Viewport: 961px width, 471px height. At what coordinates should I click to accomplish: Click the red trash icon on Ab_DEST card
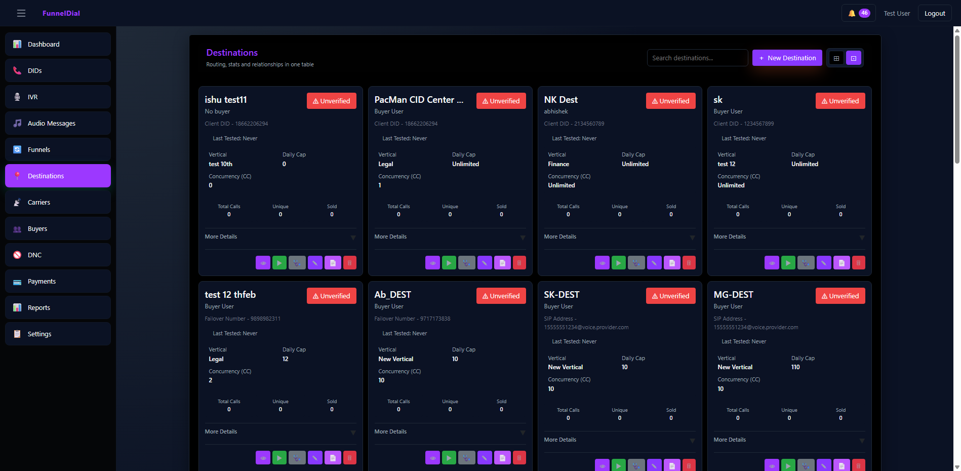[x=519, y=458]
